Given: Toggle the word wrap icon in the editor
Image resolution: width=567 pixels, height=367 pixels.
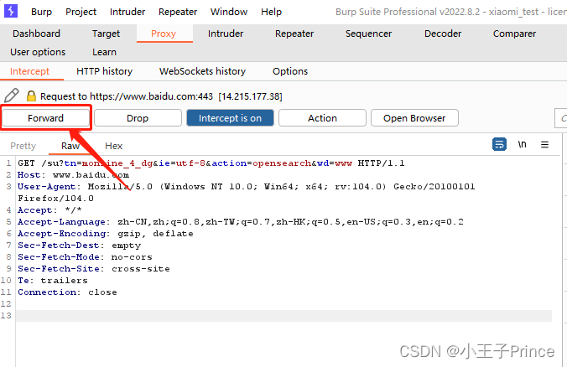Looking at the screenshot, I should pos(499,144).
